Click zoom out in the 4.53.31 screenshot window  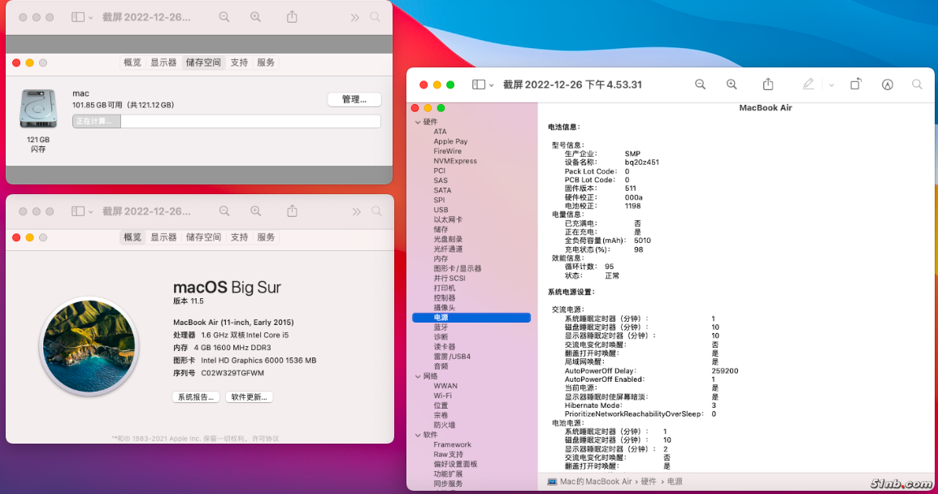700,84
